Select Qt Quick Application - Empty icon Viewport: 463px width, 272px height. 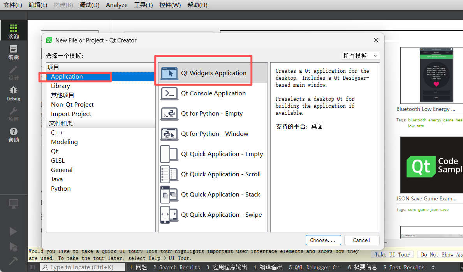tap(169, 154)
